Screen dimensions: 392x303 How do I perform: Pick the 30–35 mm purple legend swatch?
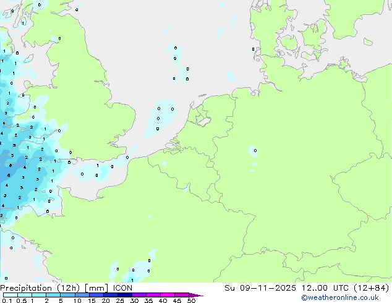[x=139, y=295]
